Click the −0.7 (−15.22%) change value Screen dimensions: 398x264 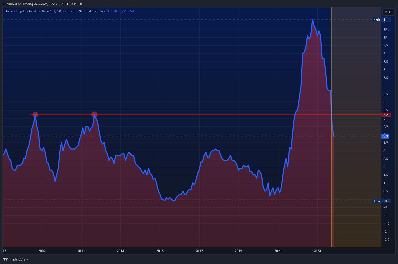(124, 11)
